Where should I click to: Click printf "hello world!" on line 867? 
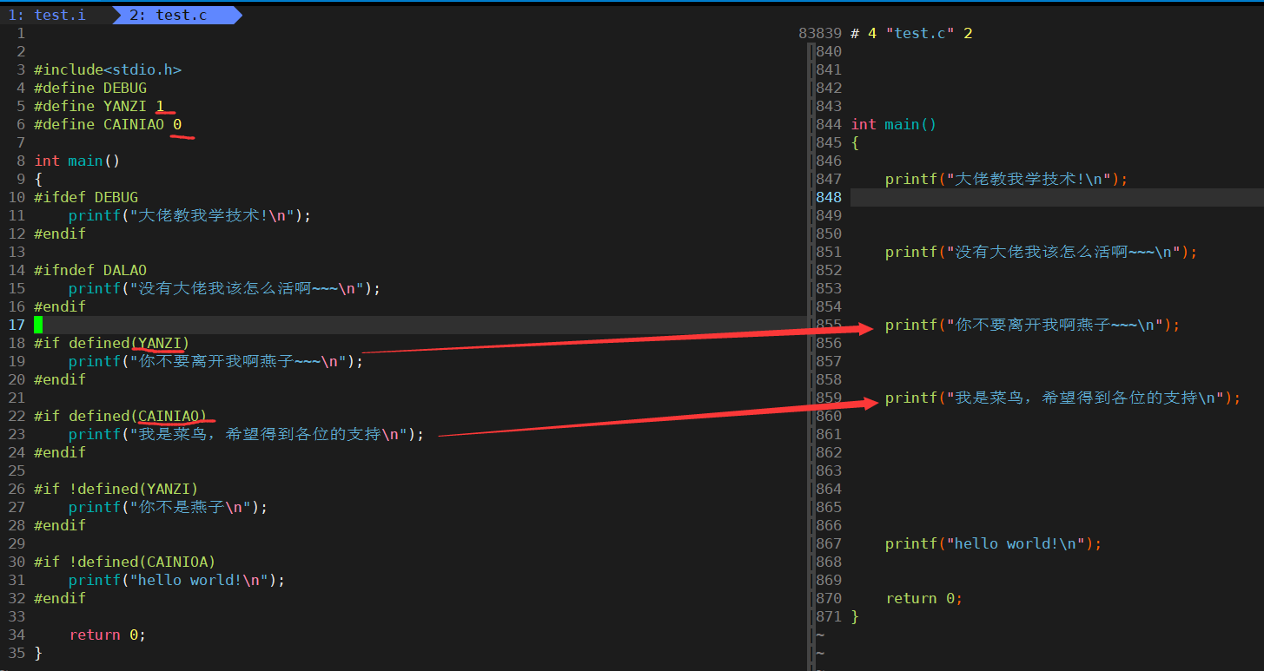(994, 543)
